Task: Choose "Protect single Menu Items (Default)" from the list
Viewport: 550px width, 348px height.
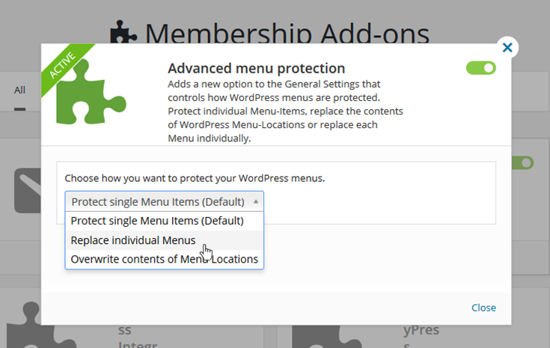Action: tap(157, 221)
